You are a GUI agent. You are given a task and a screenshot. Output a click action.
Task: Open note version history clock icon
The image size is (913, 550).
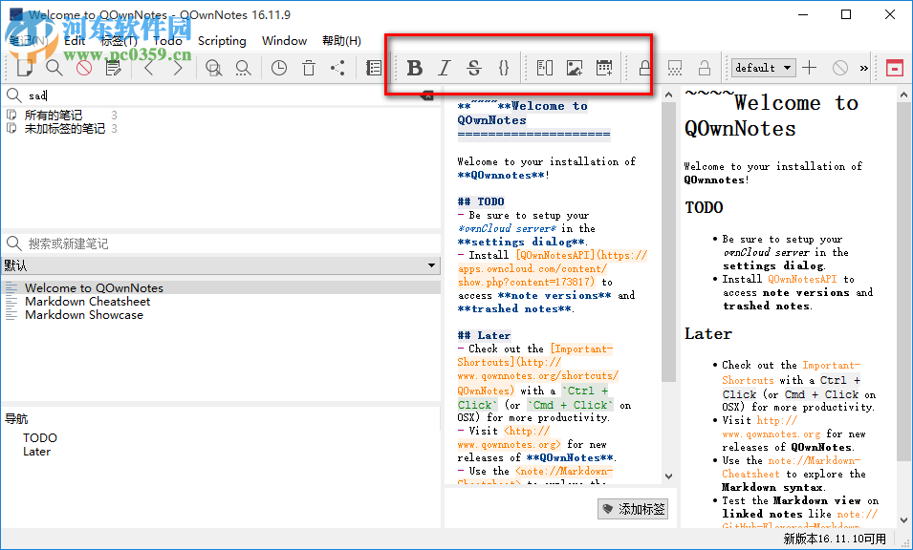(278, 68)
